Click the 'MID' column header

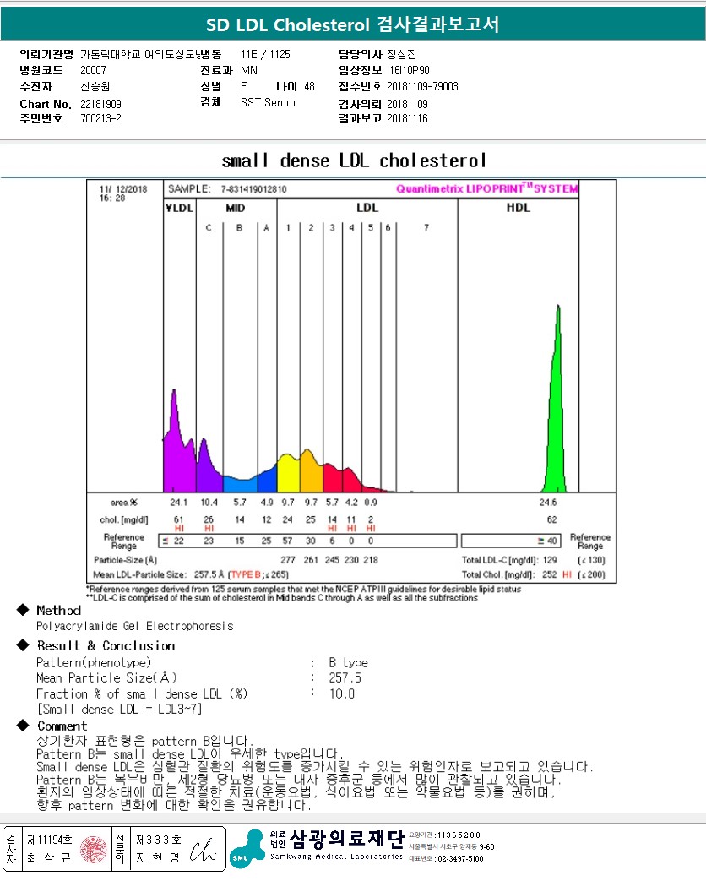[x=236, y=208]
